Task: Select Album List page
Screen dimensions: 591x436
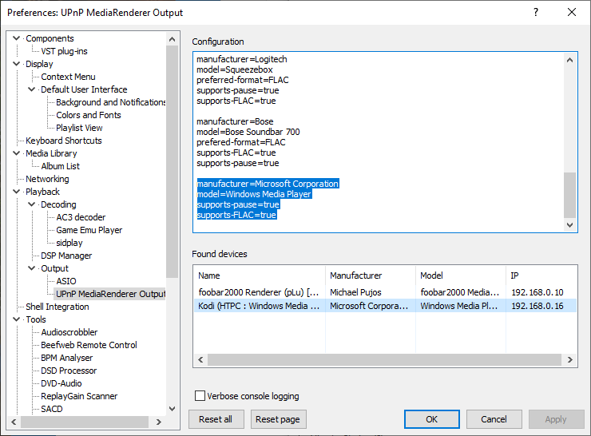Action: tap(61, 166)
